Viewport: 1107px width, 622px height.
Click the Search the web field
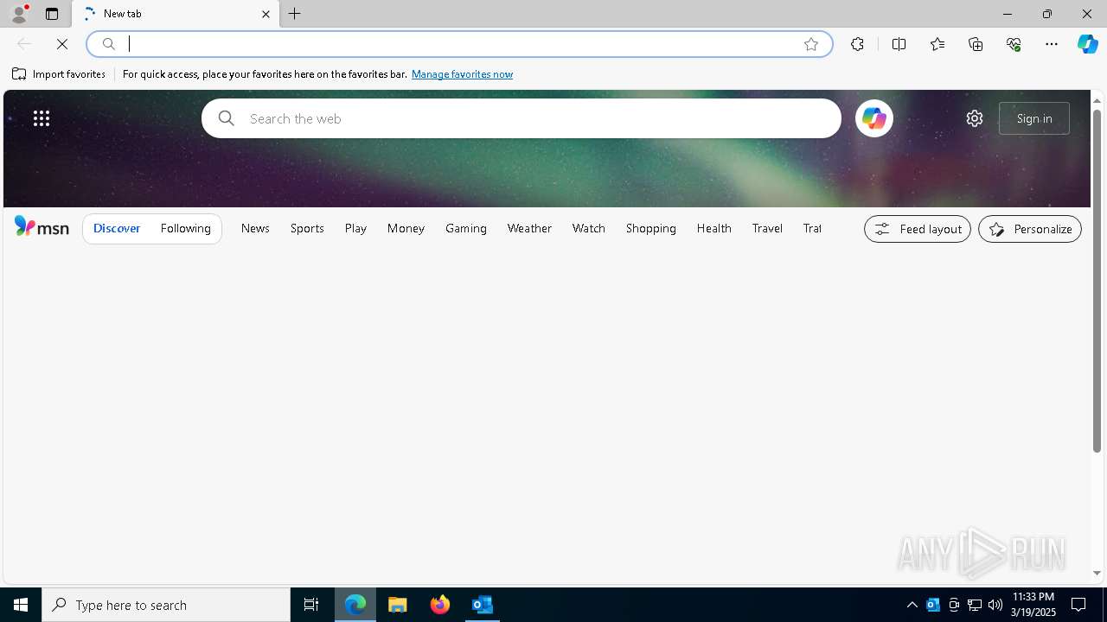522,118
